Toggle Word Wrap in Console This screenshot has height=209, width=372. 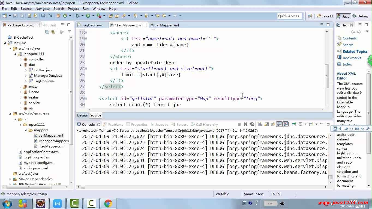click(273, 124)
